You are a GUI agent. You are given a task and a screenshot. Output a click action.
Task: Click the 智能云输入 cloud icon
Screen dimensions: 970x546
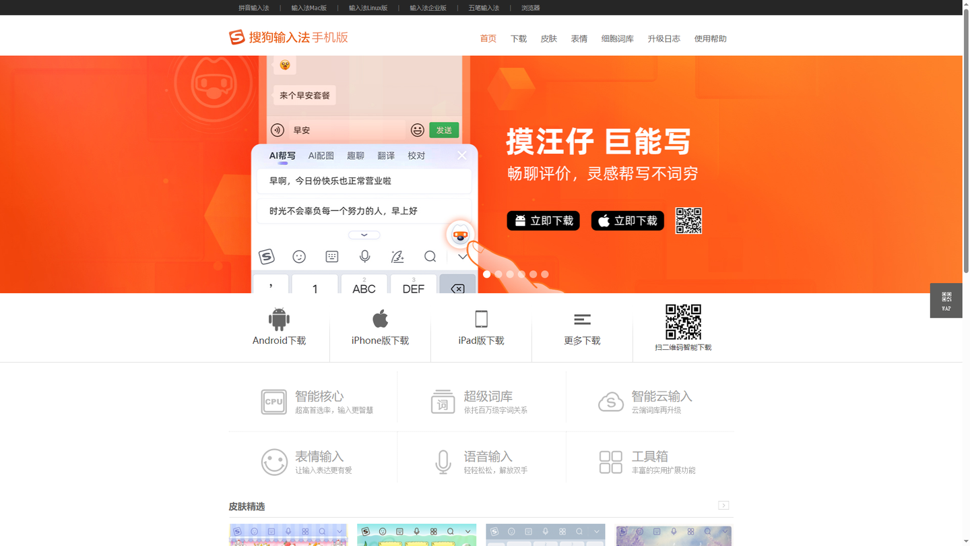(611, 402)
